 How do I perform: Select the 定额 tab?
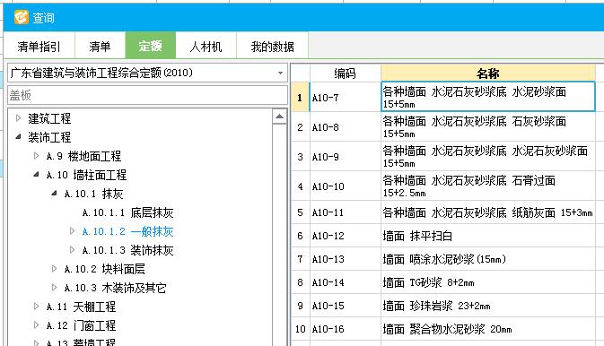150,46
